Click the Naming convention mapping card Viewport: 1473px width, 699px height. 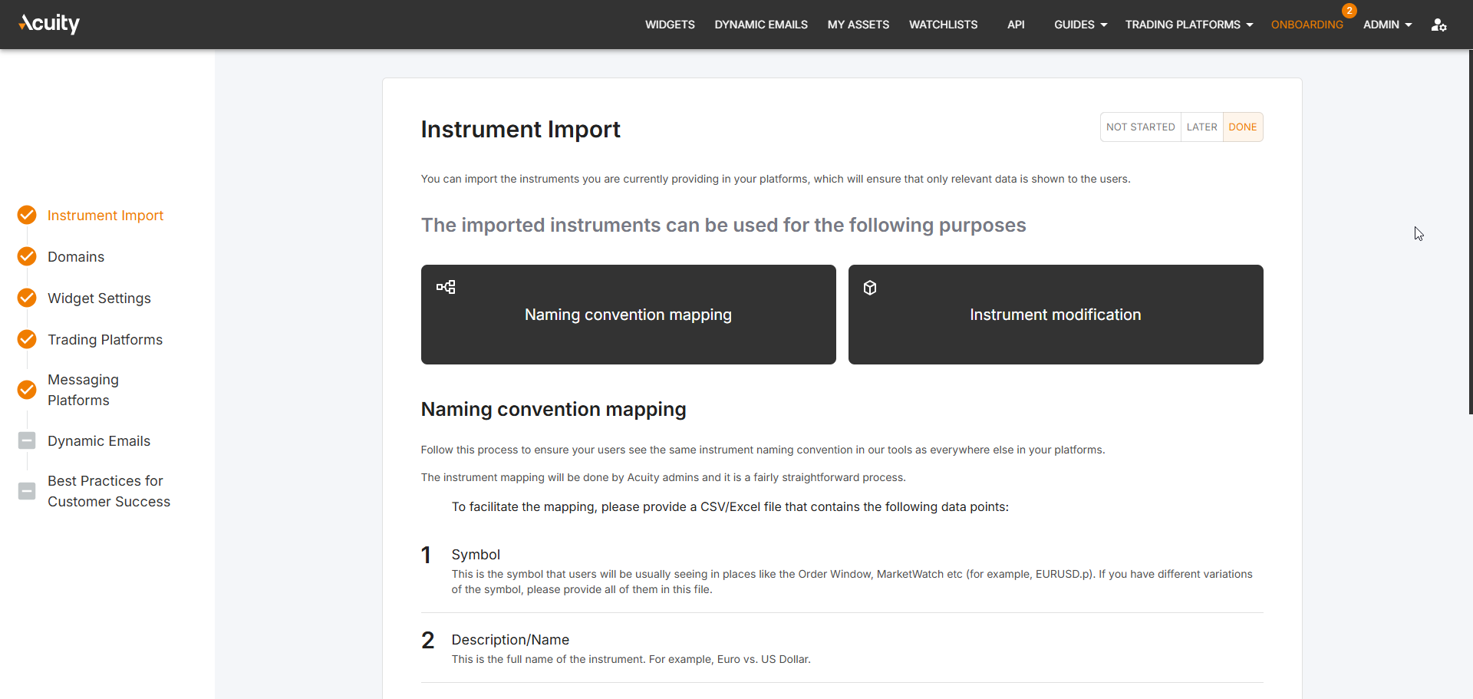coord(628,315)
